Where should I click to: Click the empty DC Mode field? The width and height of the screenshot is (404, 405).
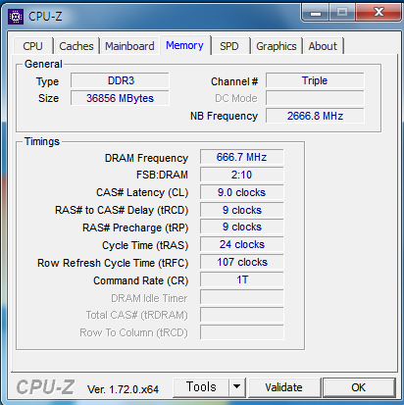click(315, 98)
